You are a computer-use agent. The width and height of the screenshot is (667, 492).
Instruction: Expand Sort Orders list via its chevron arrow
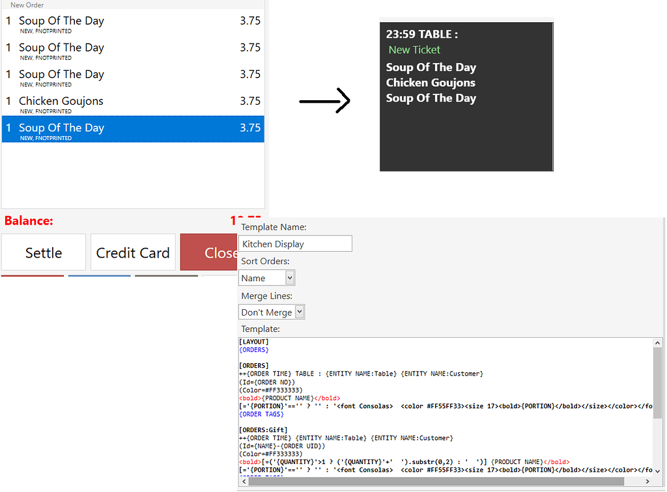[289, 277]
